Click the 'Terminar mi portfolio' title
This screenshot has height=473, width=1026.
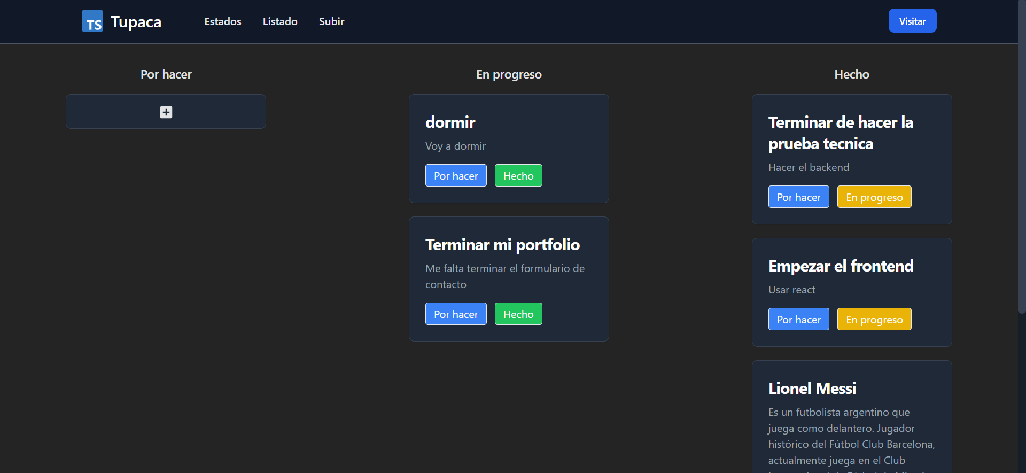pos(502,245)
